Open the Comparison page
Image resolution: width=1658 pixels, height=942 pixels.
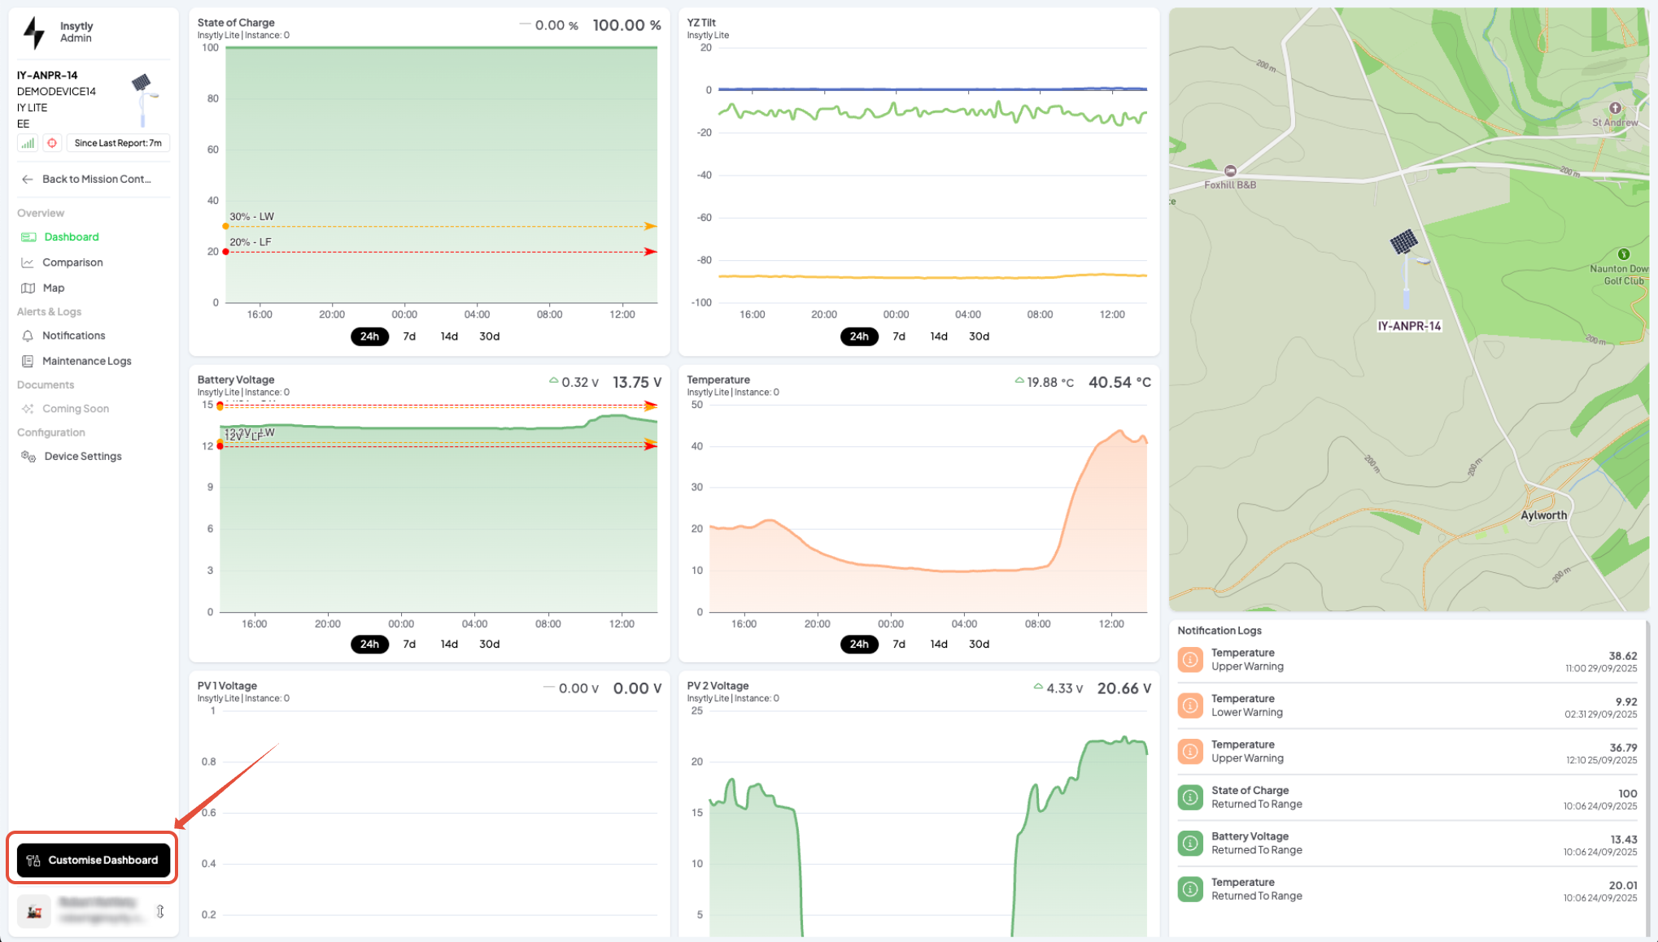72,263
